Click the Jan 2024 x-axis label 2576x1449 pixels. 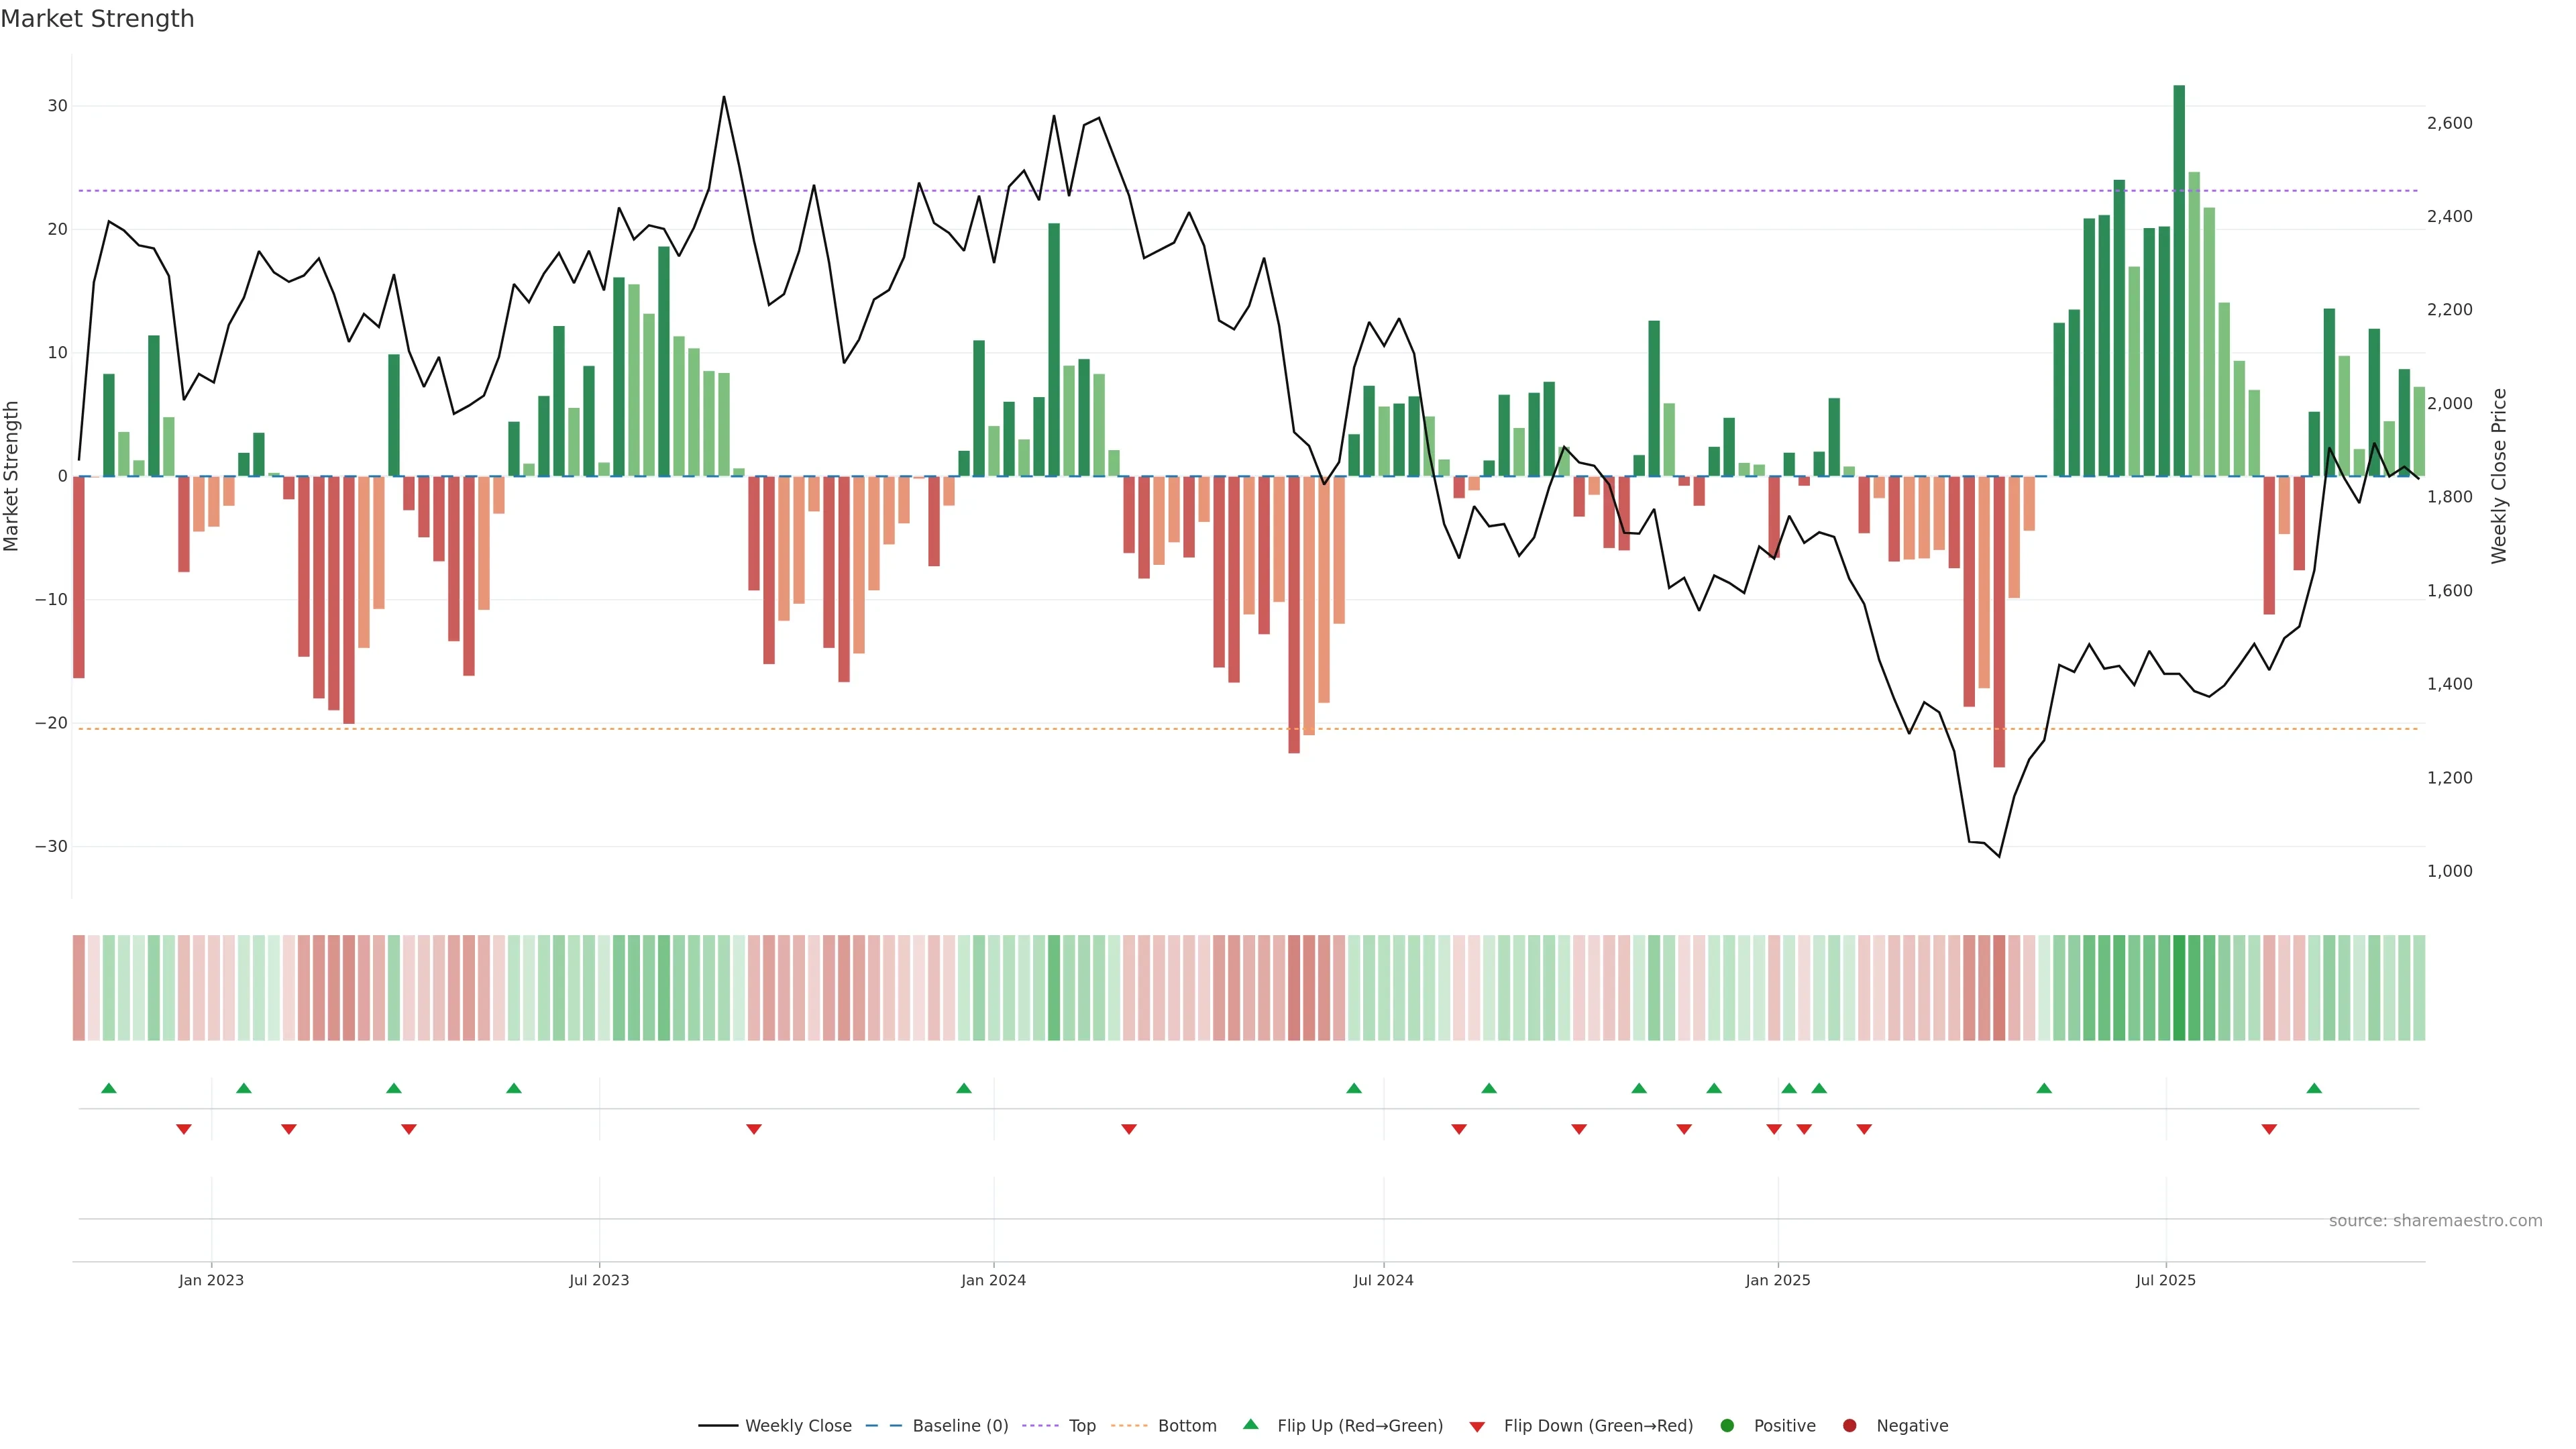(x=993, y=1280)
